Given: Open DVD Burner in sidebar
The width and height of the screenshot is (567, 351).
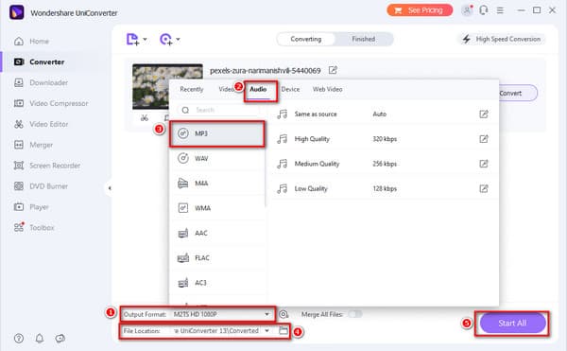Looking at the screenshot, I should click(x=41, y=186).
